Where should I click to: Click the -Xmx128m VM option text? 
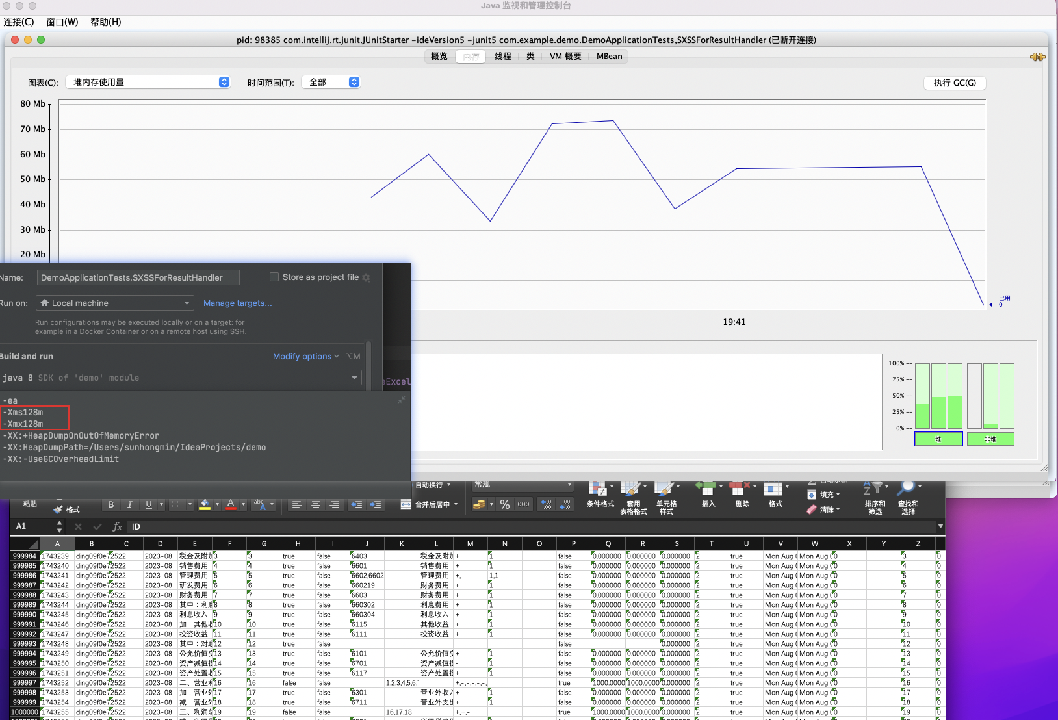pyautogui.click(x=23, y=424)
